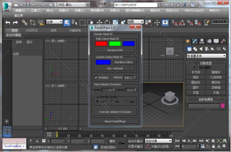Image resolution: width=231 pixels, height=152 pixels.
Task: Activate the Select and Scale tool
Action: click(x=115, y=22)
